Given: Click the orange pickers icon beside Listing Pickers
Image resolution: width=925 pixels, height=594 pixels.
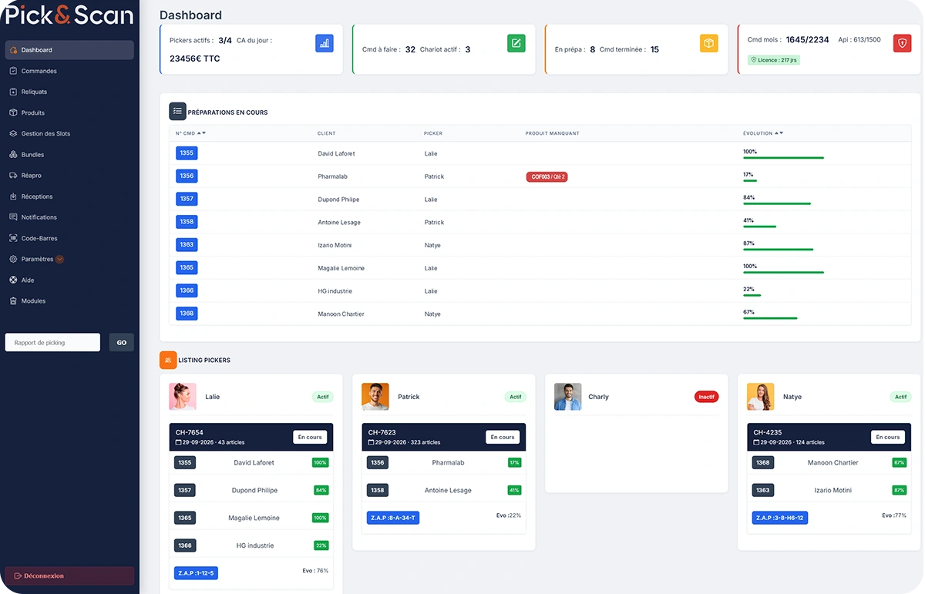Looking at the screenshot, I should 168,360.
